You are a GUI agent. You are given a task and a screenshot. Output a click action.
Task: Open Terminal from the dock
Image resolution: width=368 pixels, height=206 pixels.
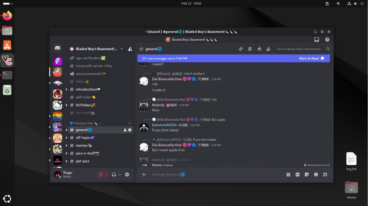coord(7,75)
